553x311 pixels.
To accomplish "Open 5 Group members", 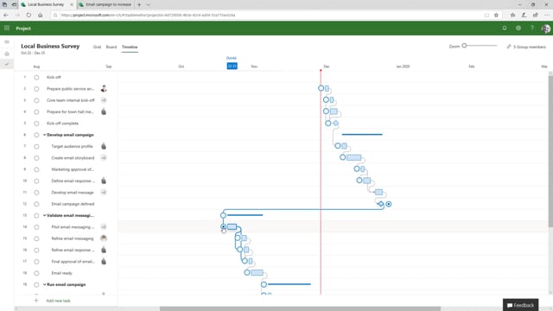I will [x=526, y=47].
